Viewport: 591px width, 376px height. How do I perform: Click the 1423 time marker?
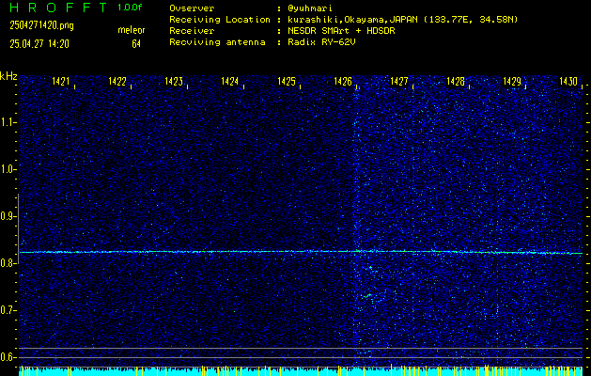(x=174, y=81)
